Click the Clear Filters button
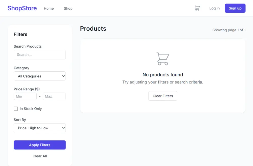Viewport: 253px width, 166px height. (163, 96)
